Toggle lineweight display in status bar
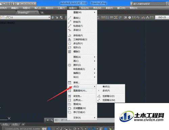 [x=101, y=129]
